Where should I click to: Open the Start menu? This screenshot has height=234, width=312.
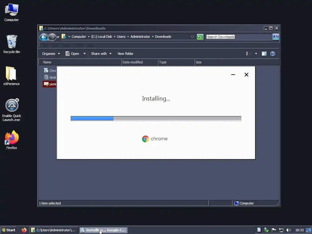(x=8, y=230)
